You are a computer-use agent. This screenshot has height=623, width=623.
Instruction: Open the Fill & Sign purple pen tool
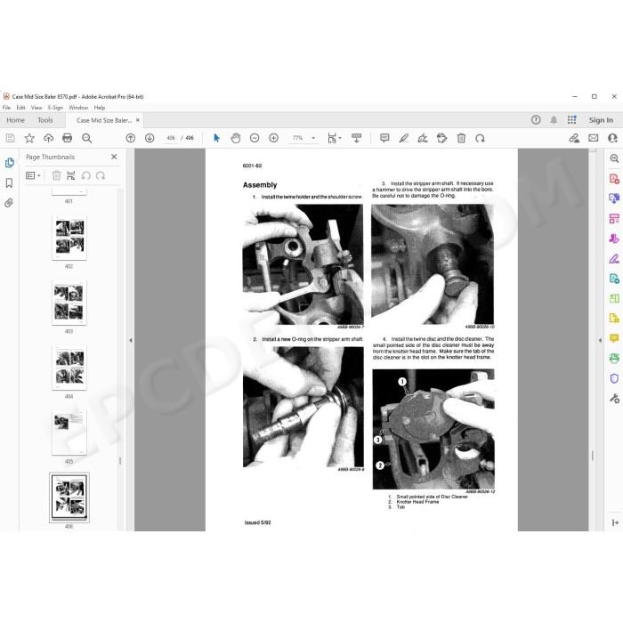click(614, 259)
